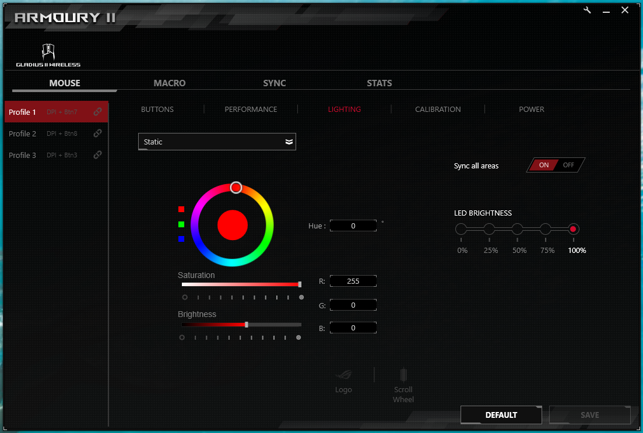Set LED brightness to 75%

point(545,229)
